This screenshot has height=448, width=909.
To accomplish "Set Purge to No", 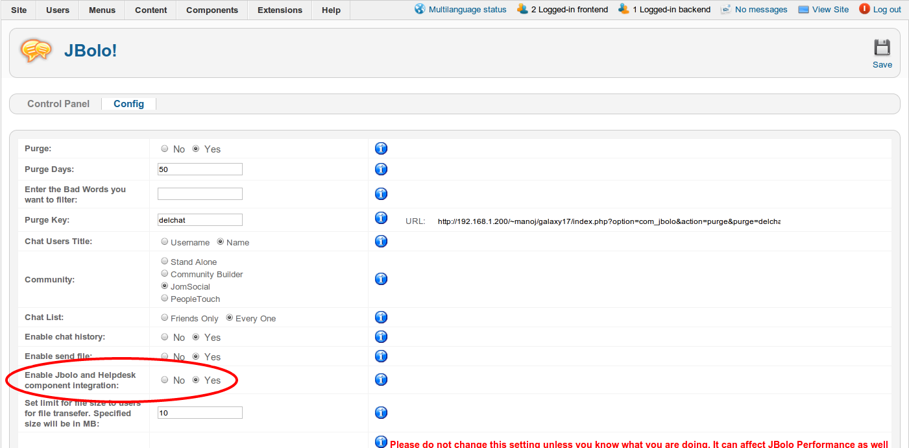I will 164,148.
